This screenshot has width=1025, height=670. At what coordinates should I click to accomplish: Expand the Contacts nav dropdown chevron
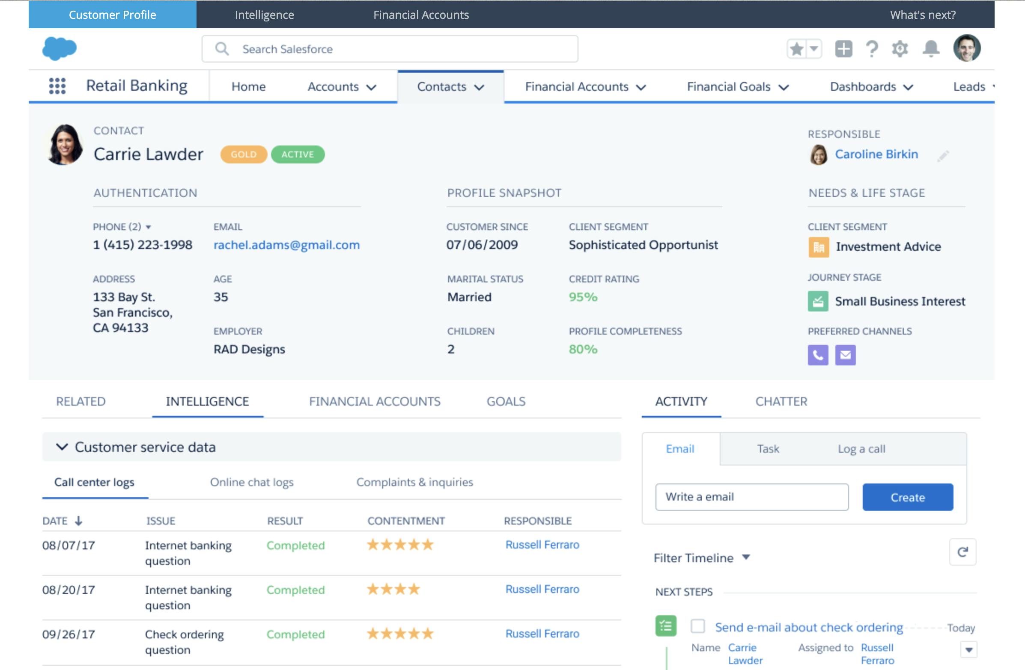pos(479,87)
